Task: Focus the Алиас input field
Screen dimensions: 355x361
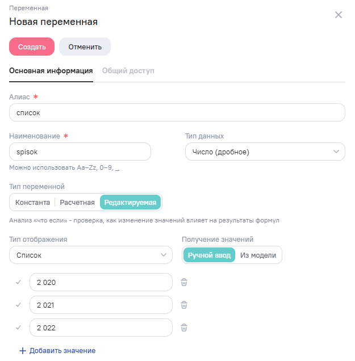Action: click(177, 112)
